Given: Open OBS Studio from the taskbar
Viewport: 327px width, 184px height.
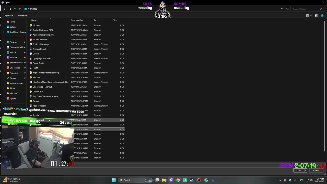Looking at the screenshot, I should coord(199,180).
